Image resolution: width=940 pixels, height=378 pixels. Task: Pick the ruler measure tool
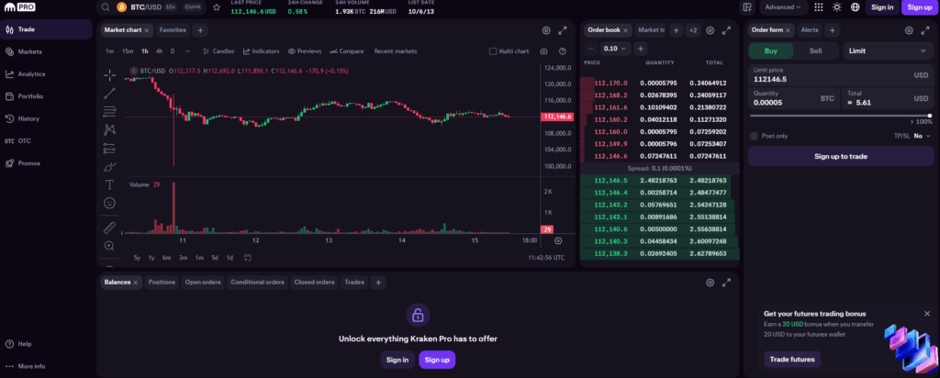110,227
